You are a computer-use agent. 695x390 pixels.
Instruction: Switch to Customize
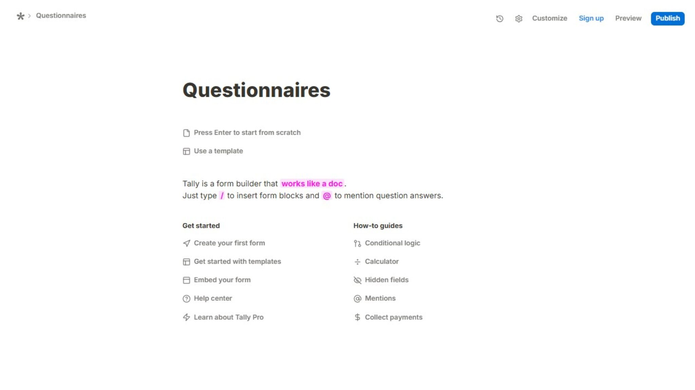(549, 18)
